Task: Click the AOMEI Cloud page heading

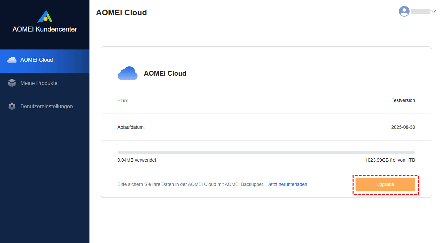Action: (121, 13)
